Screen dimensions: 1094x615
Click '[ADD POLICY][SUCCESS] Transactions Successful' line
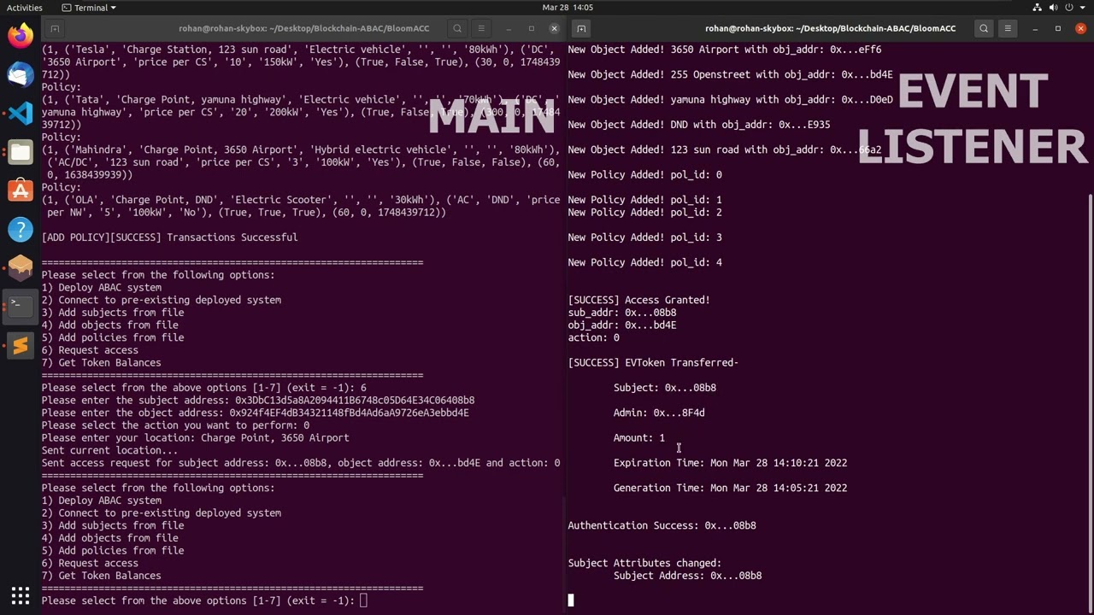(x=169, y=237)
